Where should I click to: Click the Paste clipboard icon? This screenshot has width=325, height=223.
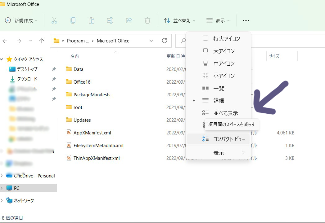pyautogui.click(x=91, y=20)
